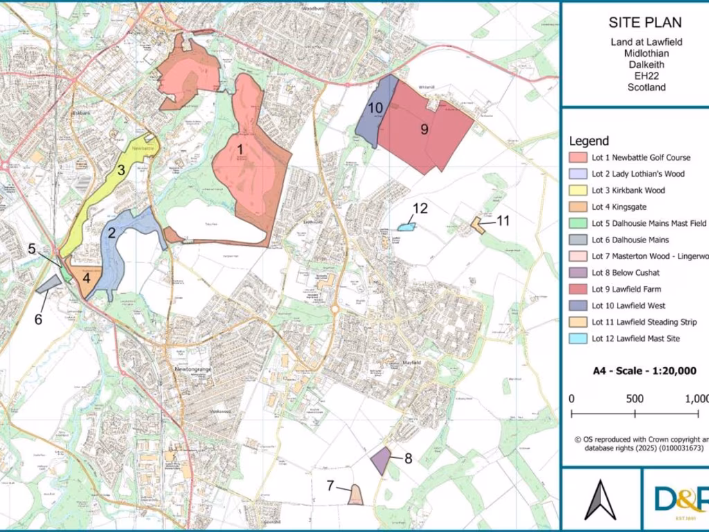Click the purple Lot 8 shape on the map
Screen dimensions: 709x532
click(380, 461)
